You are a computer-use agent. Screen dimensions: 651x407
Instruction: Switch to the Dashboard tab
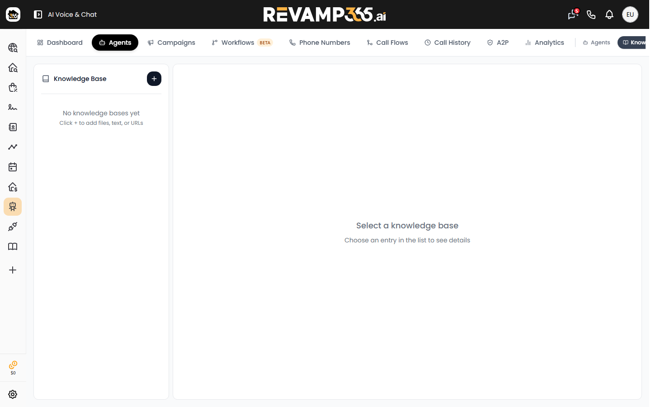(x=60, y=43)
